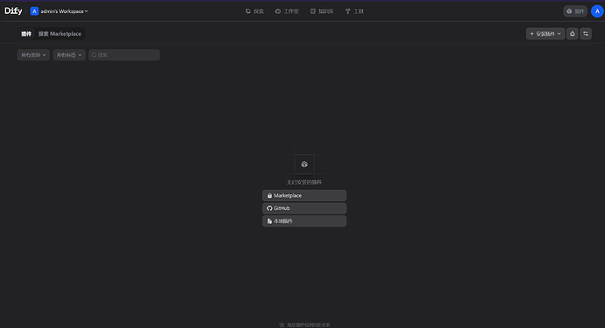Choose the local plugin file button
The height and width of the screenshot is (328, 605).
304,221
